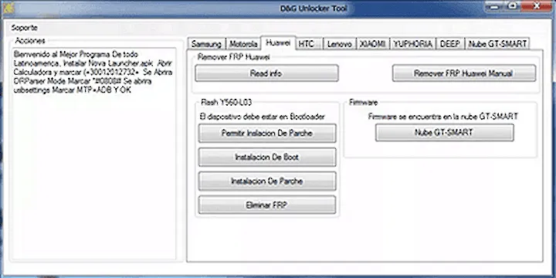Screen dimensions: 556x278
Task: Click inside the Acciones log text box
Action: pos(94,154)
